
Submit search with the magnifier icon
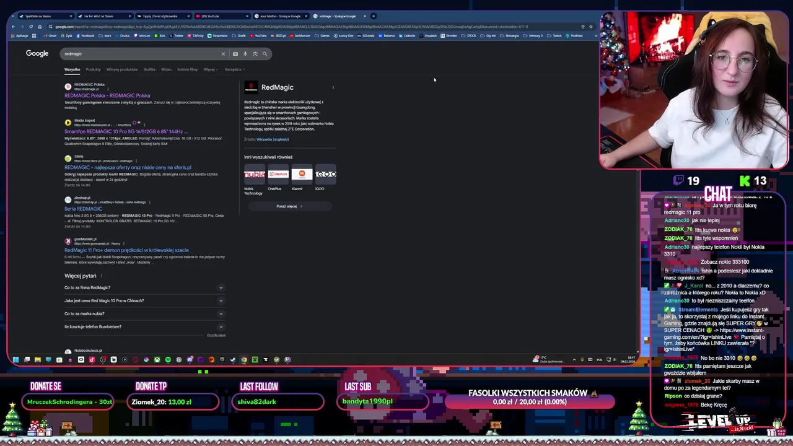click(x=265, y=54)
